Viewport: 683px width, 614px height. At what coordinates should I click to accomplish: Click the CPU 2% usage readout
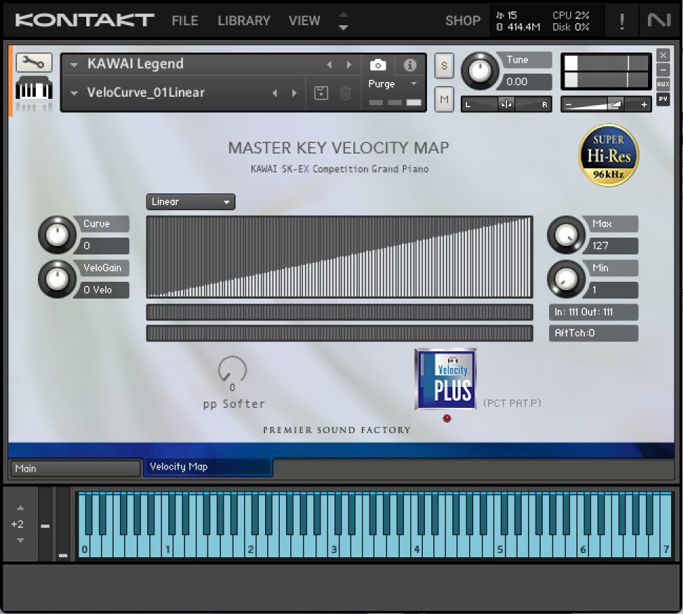point(571,15)
